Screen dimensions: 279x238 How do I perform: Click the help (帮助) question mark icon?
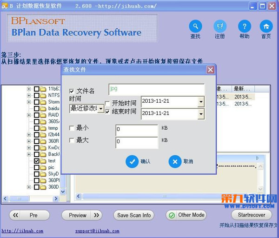pyautogui.click(x=244, y=26)
